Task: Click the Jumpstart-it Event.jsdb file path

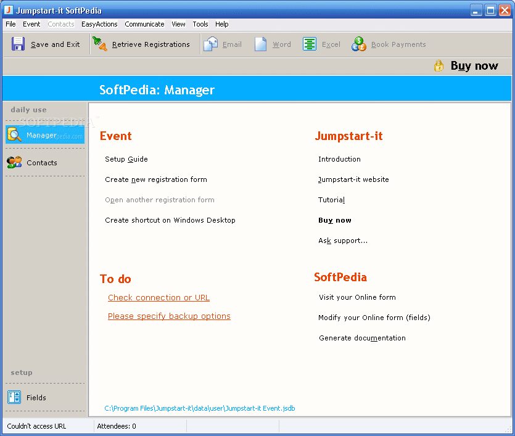Action: tap(200, 408)
